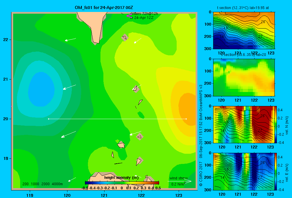Viewport: 292px width, 198px height.
Task: Click the height anomaly colorbar
Action: click(122, 183)
